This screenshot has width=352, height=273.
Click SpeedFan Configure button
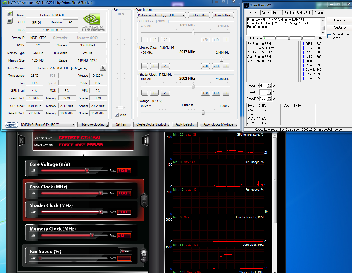340,28
